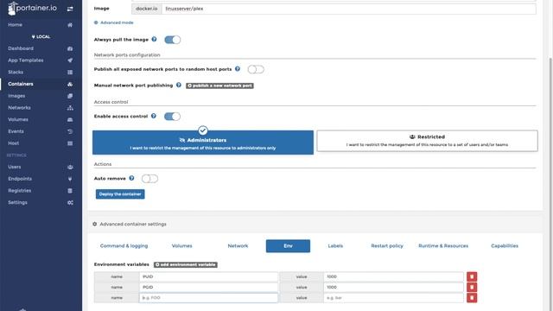The height and width of the screenshot is (311, 553).
Task: Click the Dashboard gauge icon
Action: pos(70,48)
